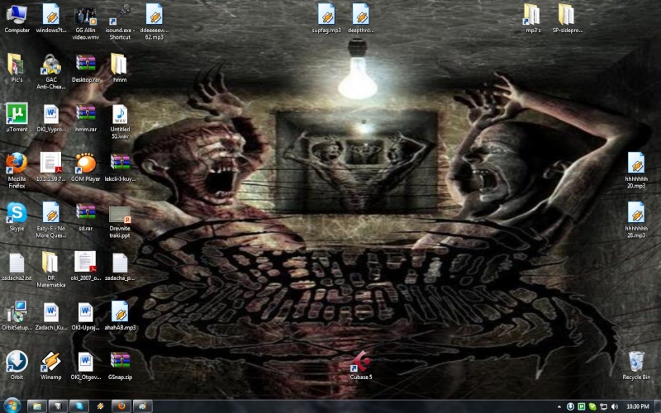This screenshot has height=413, width=661.
Task: Select the OKI_Vypro... Word document
Action: pyautogui.click(x=51, y=118)
